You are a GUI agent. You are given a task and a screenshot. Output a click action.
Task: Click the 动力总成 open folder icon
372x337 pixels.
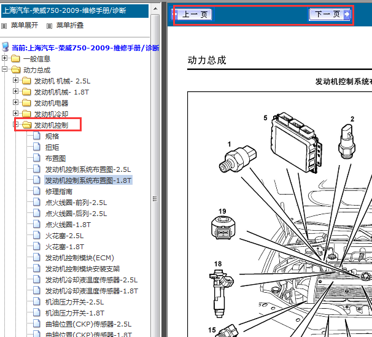[16, 69]
